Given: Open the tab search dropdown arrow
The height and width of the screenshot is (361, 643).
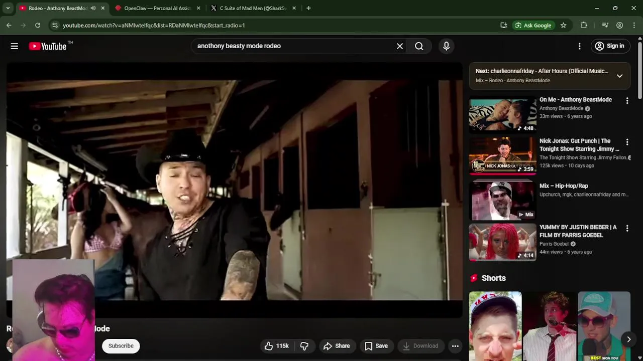Looking at the screenshot, I should point(8,8).
